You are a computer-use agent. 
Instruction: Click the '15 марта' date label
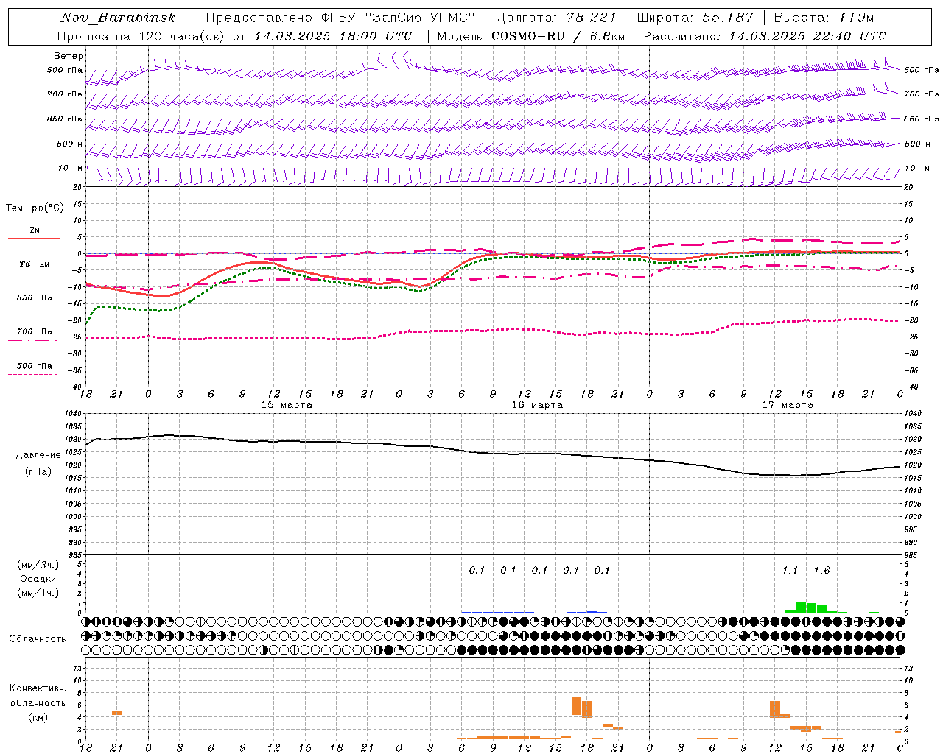pyautogui.click(x=287, y=405)
